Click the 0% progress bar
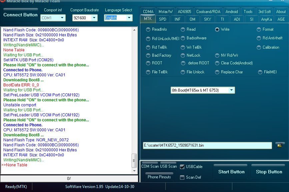This screenshot has width=289, height=192. [x=69, y=179]
